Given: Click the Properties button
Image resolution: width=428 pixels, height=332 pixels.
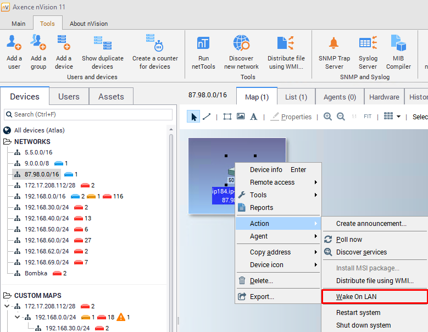Looking at the screenshot, I should click(291, 117).
